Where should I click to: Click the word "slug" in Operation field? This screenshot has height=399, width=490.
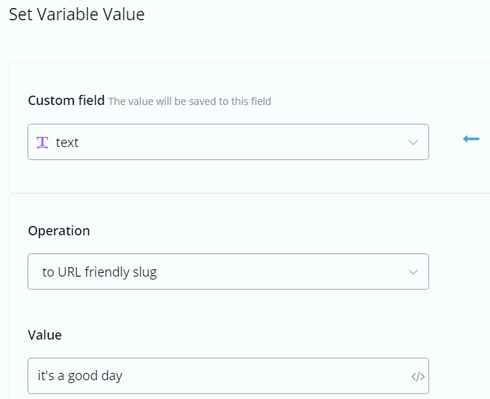click(144, 272)
